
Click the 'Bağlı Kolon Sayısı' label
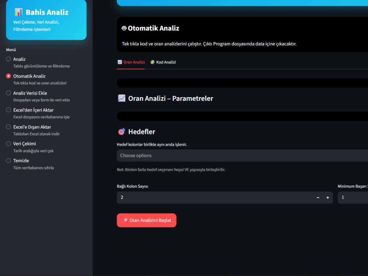pos(132,186)
